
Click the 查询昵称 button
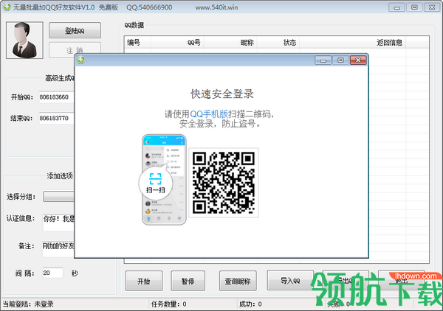(x=238, y=281)
